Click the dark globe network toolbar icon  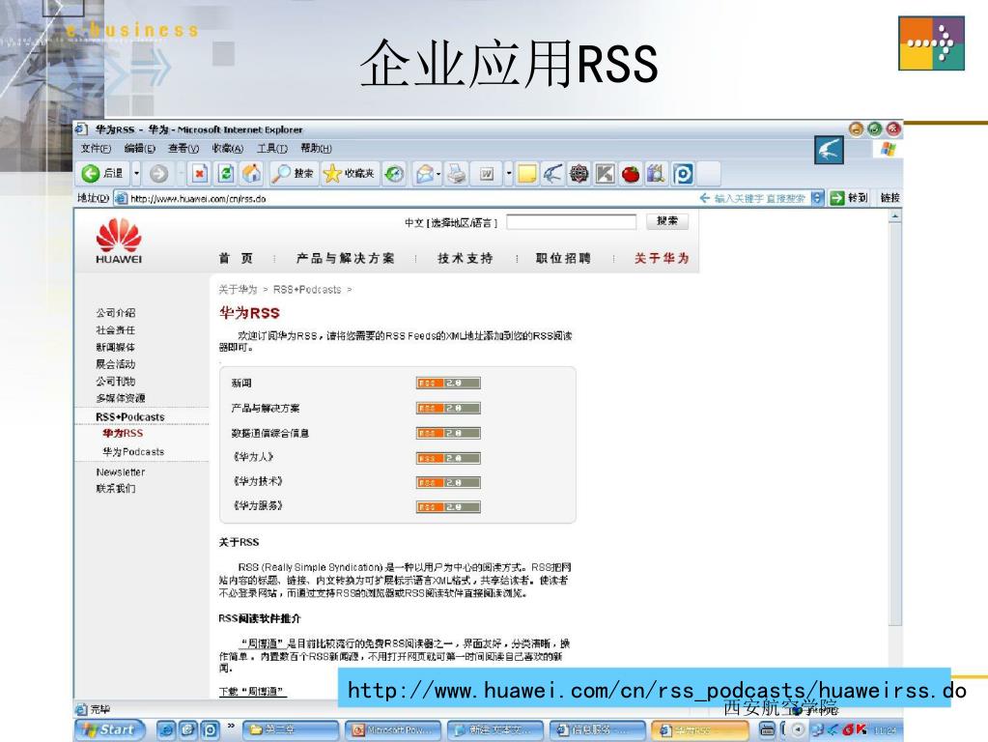[579, 173]
